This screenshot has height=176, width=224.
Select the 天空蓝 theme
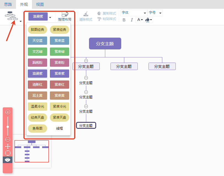[x=37, y=41]
